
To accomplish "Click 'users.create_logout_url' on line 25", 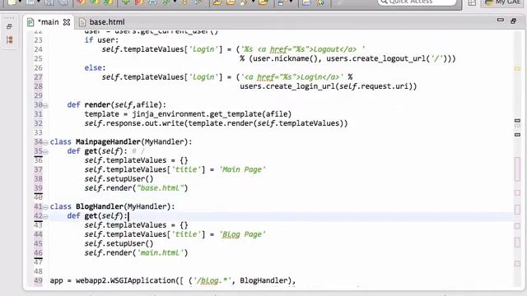I will [x=375, y=58].
